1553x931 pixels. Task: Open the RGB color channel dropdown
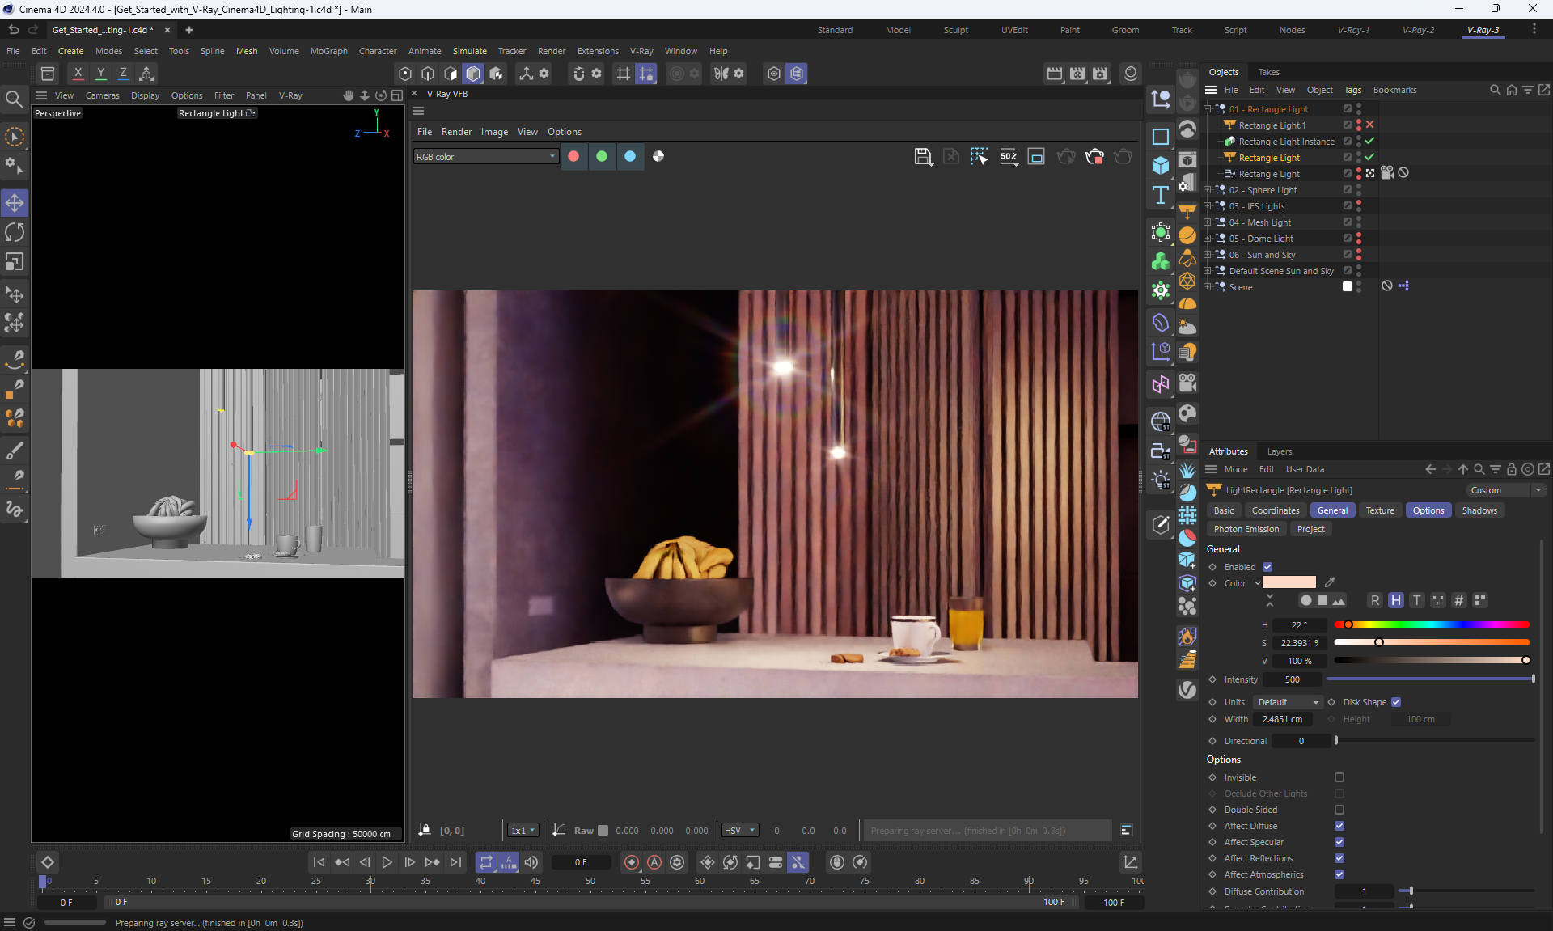point(485,157)
